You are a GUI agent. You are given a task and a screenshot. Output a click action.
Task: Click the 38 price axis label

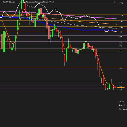point(120,82)
